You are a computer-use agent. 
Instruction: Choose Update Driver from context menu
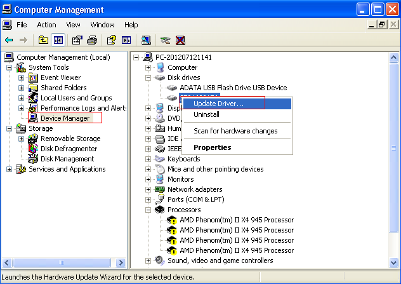(x=218, y=104)
